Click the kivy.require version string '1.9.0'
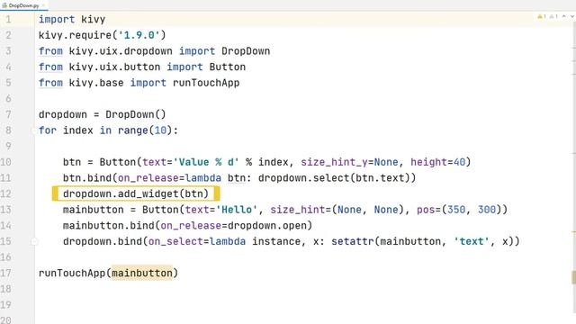Screen dimensions: 576x324 (139, 35)
